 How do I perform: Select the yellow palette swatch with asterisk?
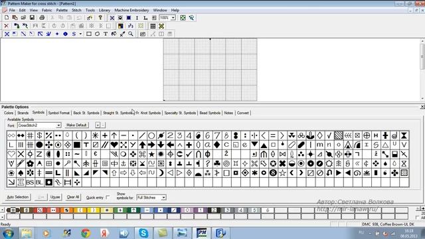pyautogui.click(x=107, y=210)
